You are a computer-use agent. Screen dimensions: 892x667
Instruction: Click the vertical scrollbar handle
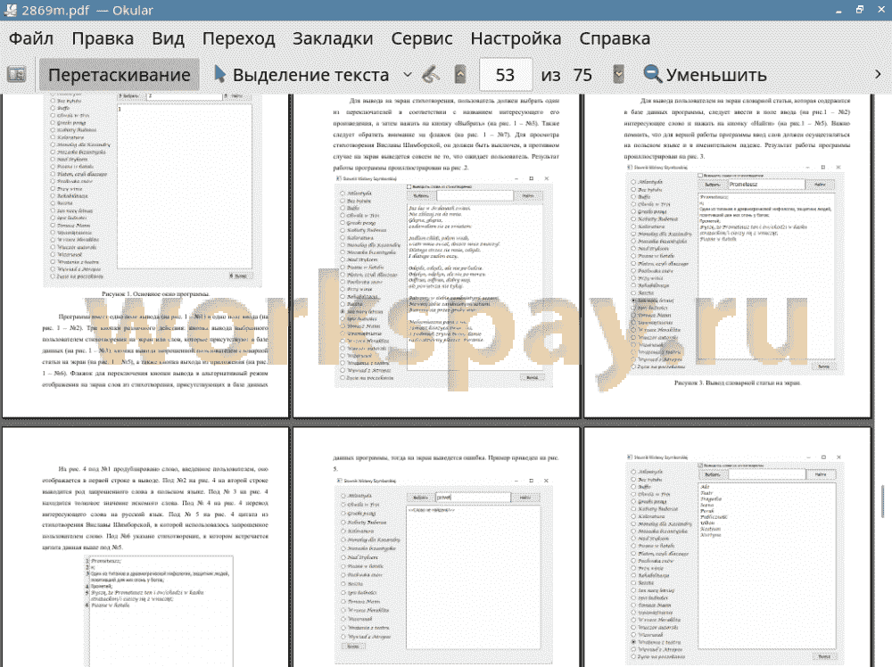tap(882, 501)
